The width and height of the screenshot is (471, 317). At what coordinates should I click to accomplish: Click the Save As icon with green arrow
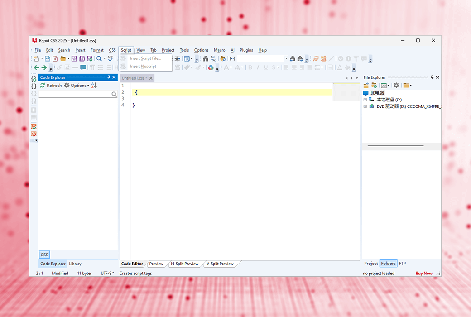pyautogui.click(x=90, y=58)
